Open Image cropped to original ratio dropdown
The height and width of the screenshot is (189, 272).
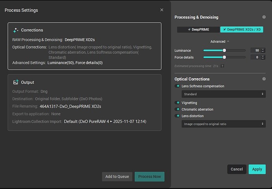[224, 124]
